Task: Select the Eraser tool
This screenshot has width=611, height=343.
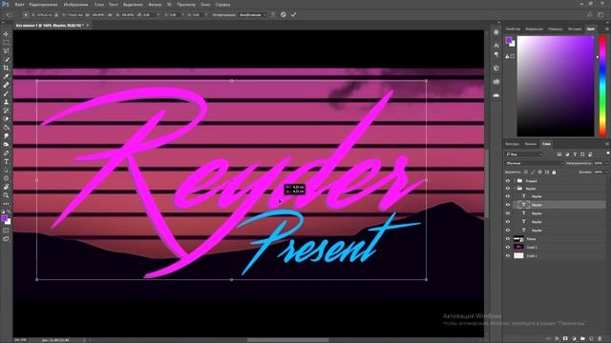Action: pos(6,119)
